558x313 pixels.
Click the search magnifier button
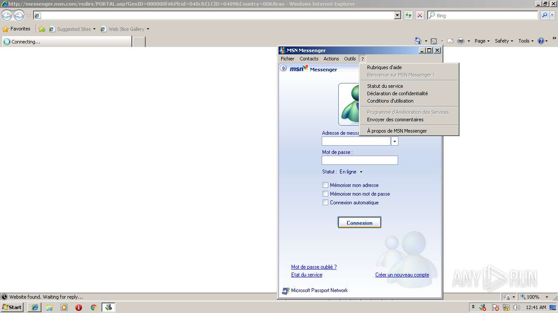(x=544, y=15)
